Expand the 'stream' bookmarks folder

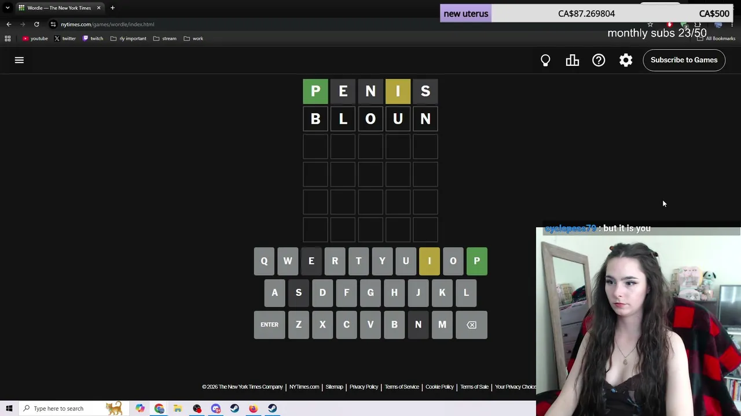click(165, 39)
